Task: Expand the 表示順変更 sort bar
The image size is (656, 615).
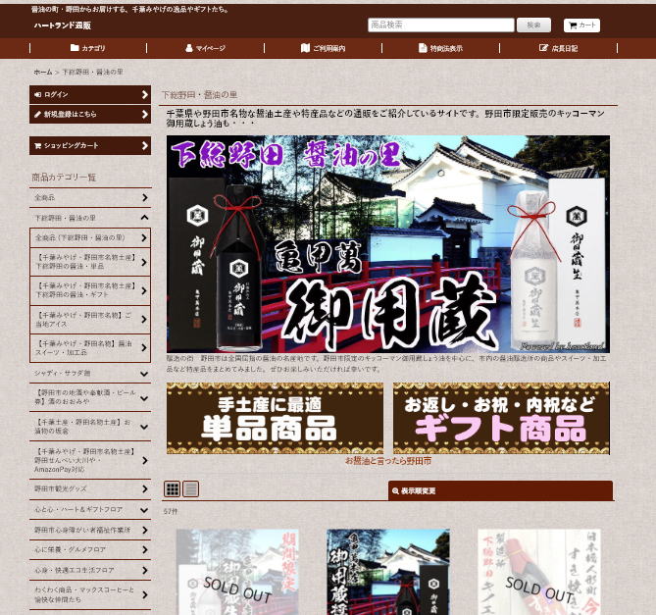Action: [500, 490]
